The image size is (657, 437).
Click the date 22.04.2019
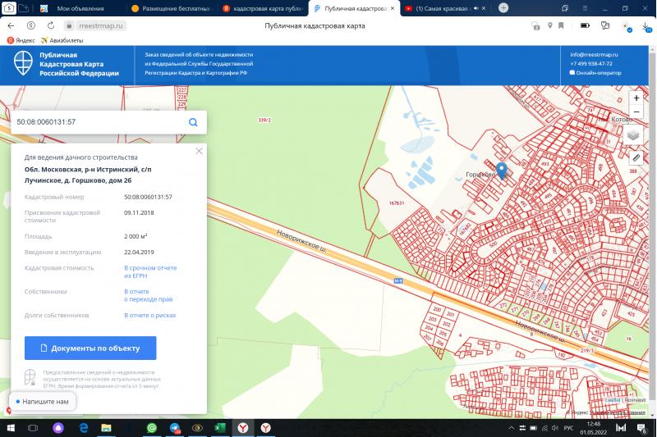coord(139,253)
